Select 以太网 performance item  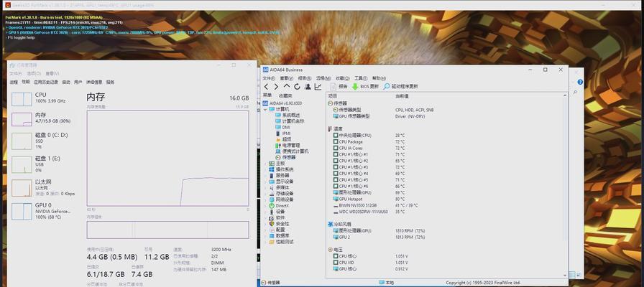(x=45, y=187)
